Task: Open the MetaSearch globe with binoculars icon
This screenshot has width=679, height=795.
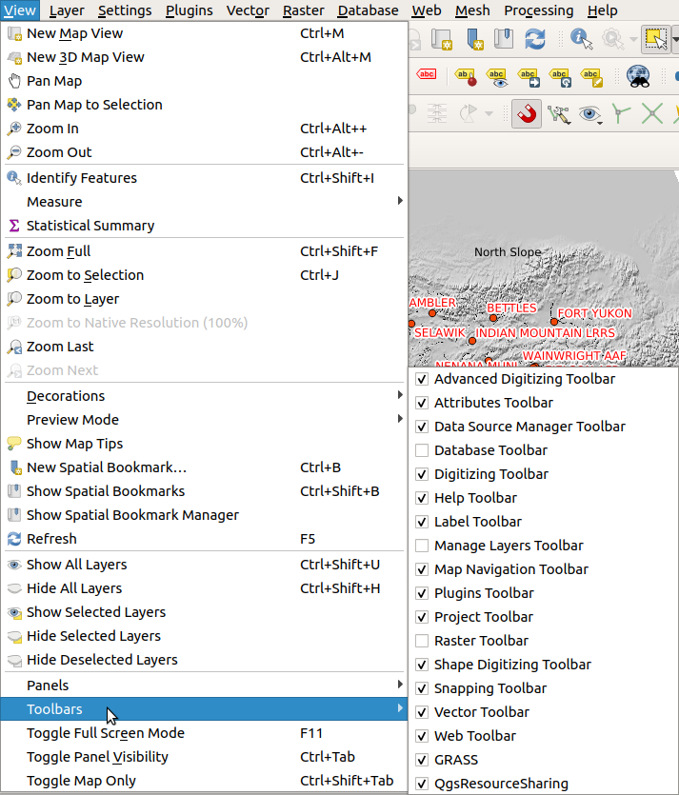Action: (x=637, y=76)
